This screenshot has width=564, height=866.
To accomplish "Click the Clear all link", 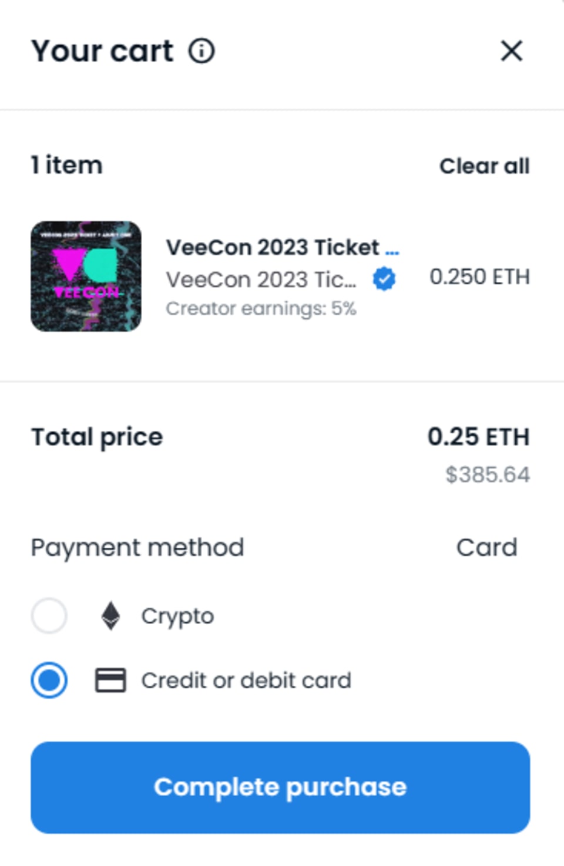I will click(484, 166).
